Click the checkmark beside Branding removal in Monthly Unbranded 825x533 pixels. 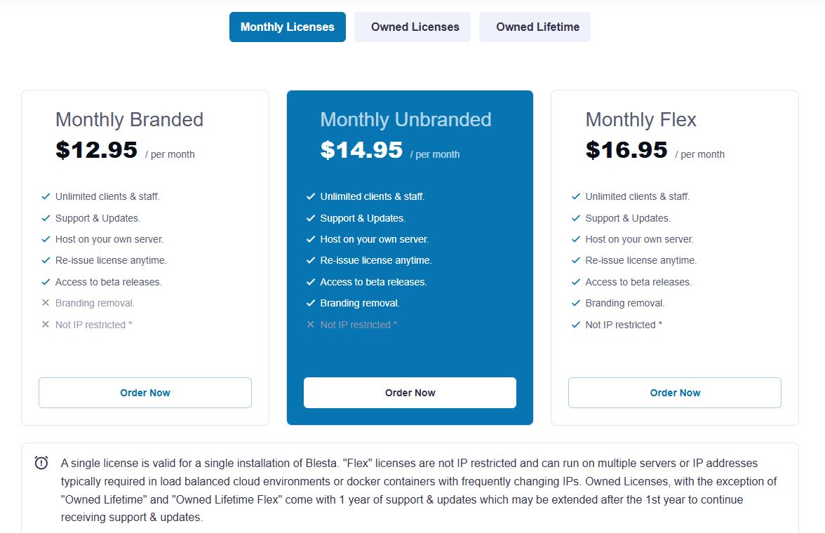click(x=310, y=303)
